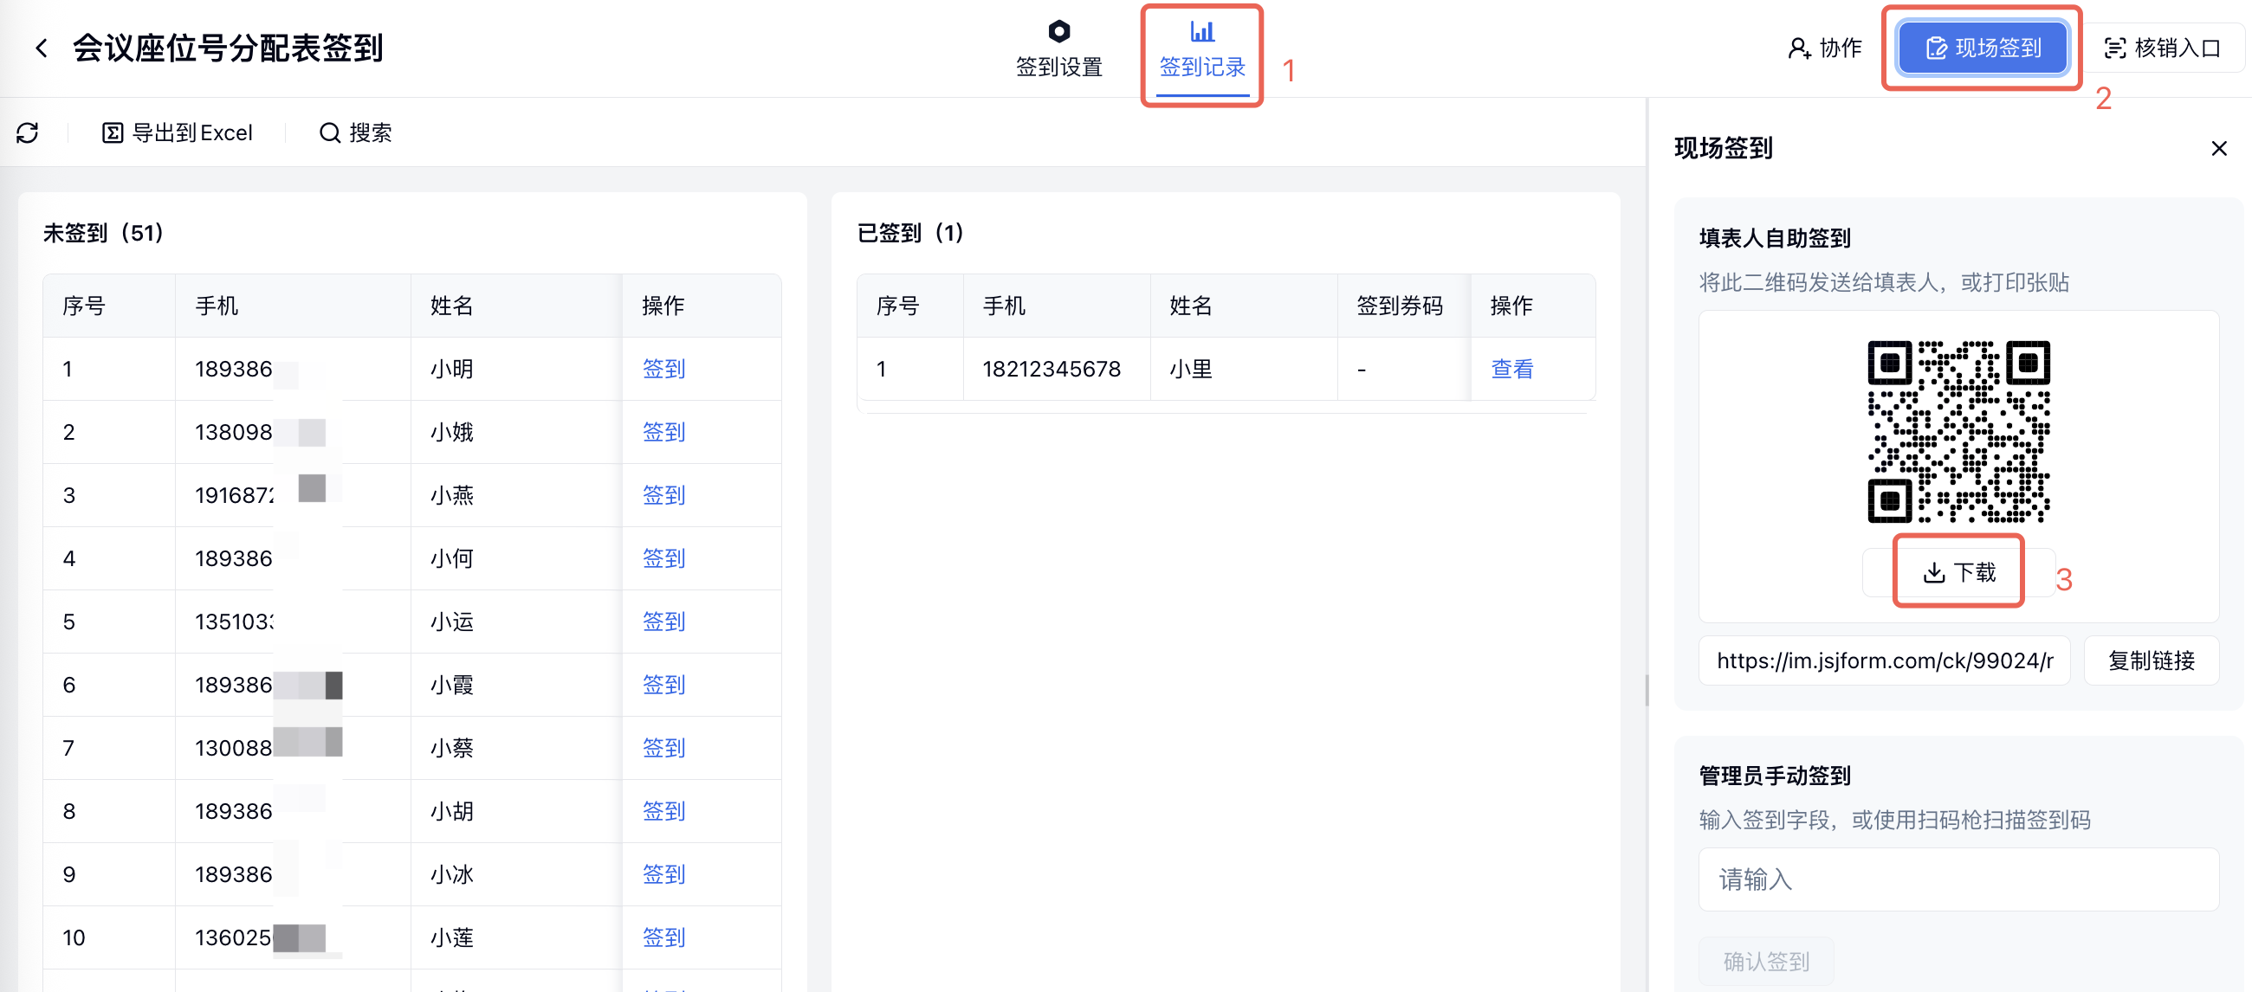Click phone number 18212345678
The image size is (2252, 992).
[1051, 369]
